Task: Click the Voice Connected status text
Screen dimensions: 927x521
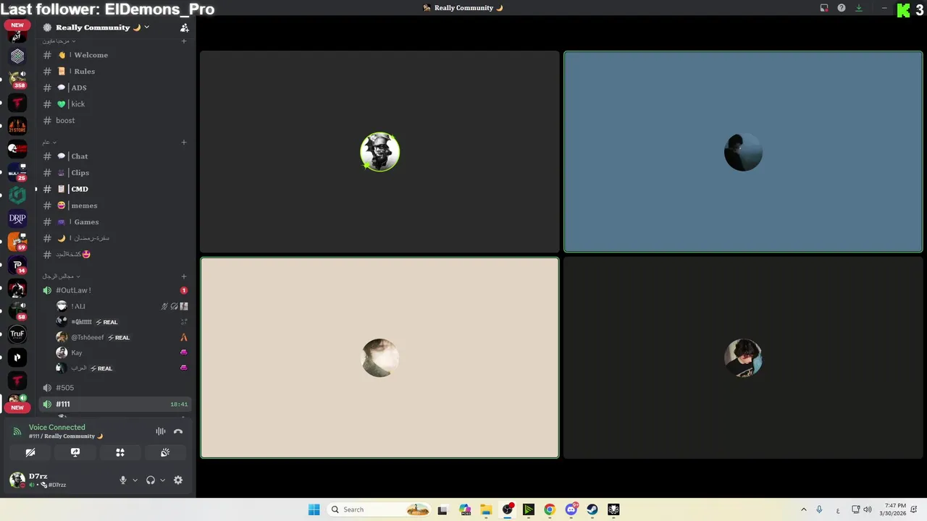Action: click(56, 428)
